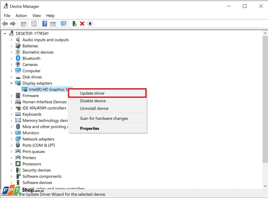Maximize the Device Manager window
Image resolution: width=268 pixels, height=198 pixels.
(245, 6)
